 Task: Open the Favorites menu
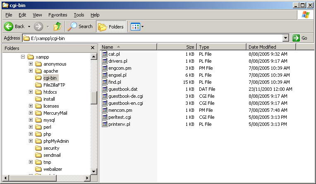[x=57, y=15]
